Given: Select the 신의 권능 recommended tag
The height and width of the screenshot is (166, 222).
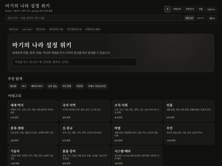Looking at the screenshot, I should tap(52, 86).
